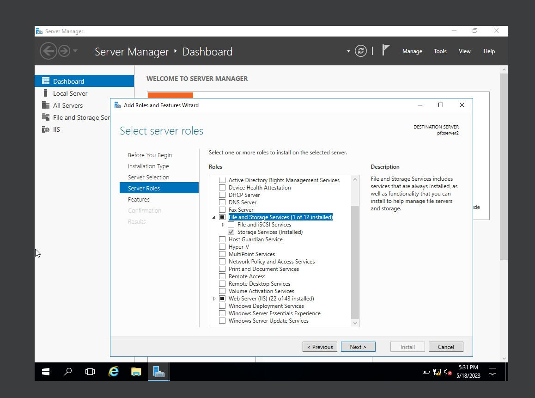Refresh Server Manager using the refresh icon
535x398 pixels.
click(x=361, y=51)
